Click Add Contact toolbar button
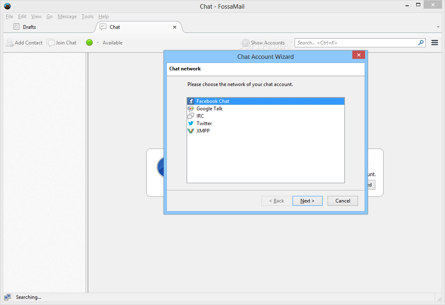The height and width of the screenshot is (305, 445). [24, 42]
